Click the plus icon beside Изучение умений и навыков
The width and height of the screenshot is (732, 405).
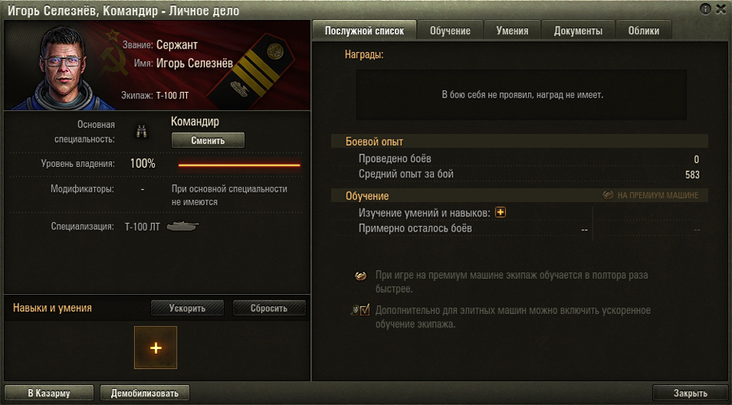[500, 212]
